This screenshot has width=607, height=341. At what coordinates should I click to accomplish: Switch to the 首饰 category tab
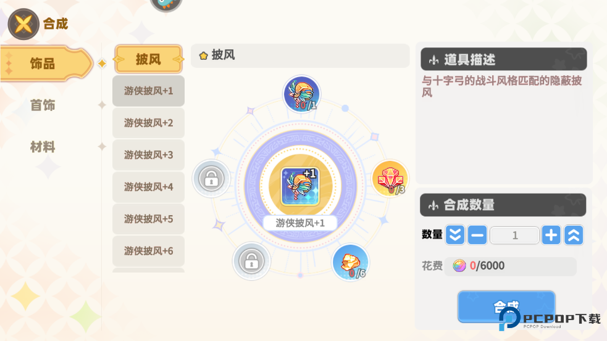(43, 105)
